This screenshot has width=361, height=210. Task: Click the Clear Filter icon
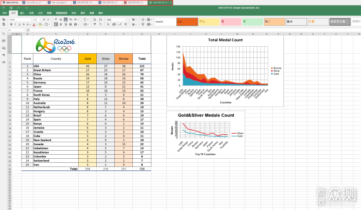(x=101, y=24)
